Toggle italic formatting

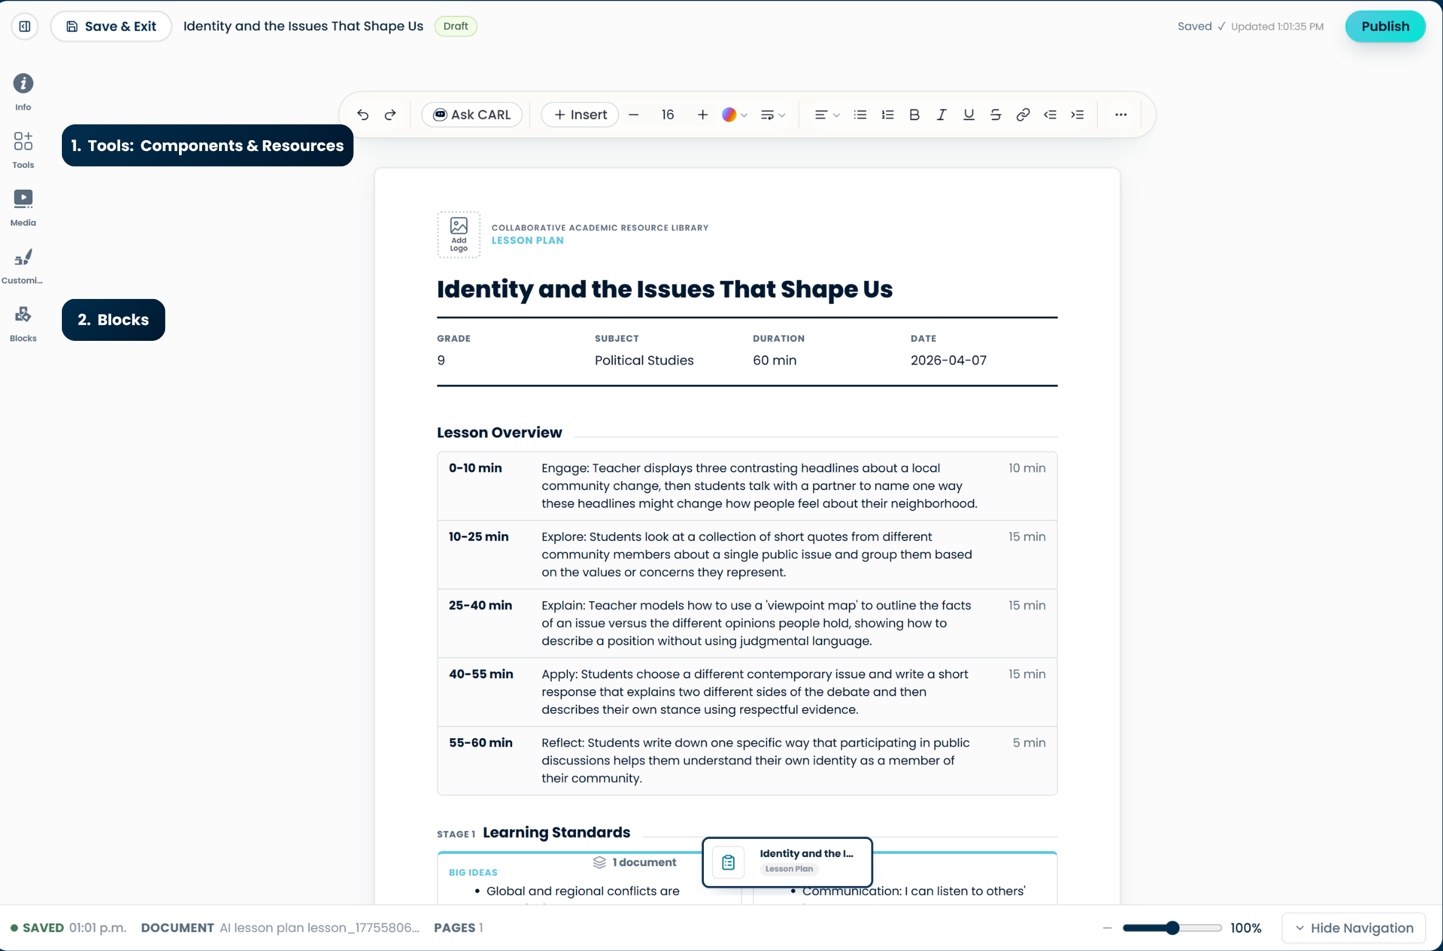pos(941,115)
